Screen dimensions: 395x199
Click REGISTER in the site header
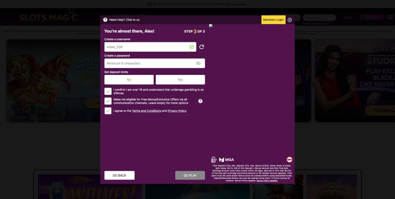tap(372, 18)
